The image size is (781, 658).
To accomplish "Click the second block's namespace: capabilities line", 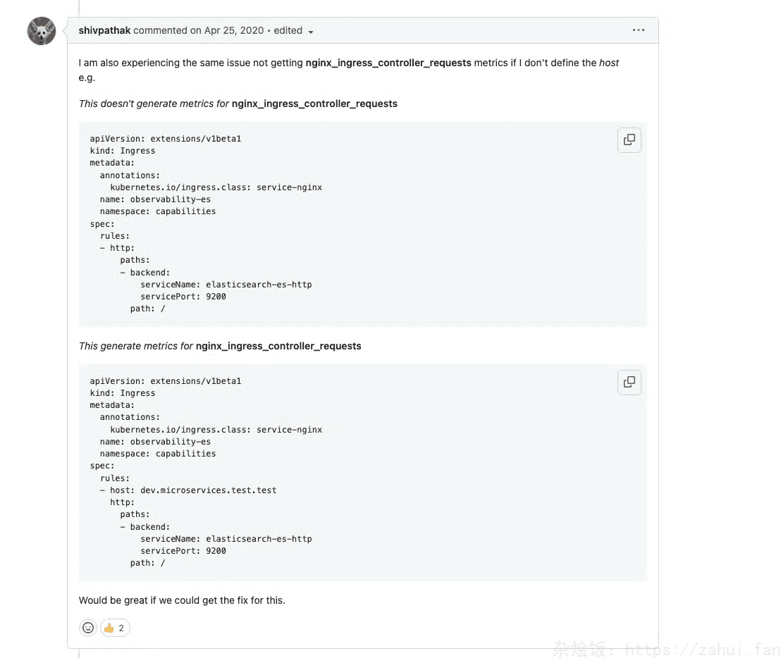I will pos(157,454).
